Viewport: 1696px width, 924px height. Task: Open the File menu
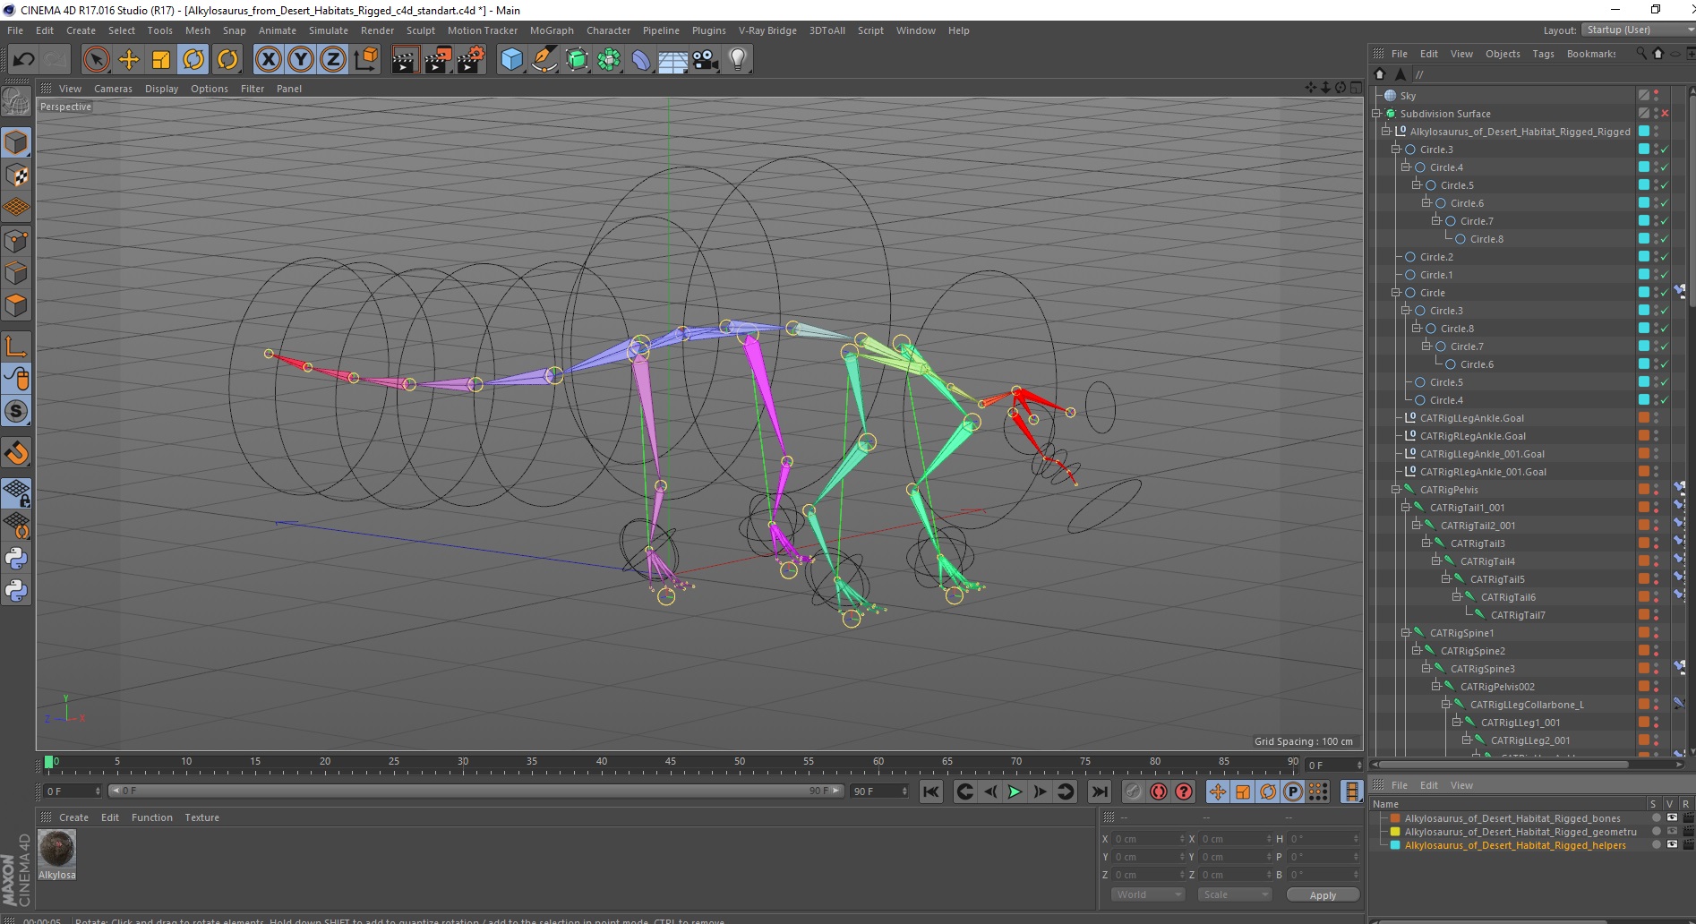(x=15, y=30)
